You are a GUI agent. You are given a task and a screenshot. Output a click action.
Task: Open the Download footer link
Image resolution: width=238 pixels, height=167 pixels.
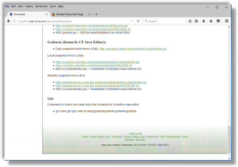117,136
